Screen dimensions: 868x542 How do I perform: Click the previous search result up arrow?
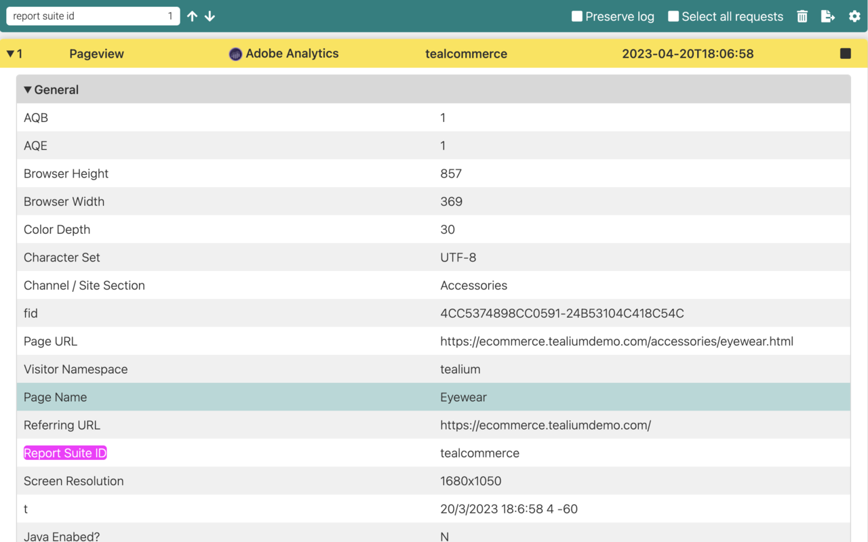coord(193,16)
